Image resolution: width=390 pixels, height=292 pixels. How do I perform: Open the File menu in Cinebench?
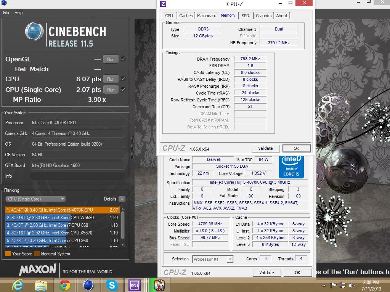tap(6, 13)
